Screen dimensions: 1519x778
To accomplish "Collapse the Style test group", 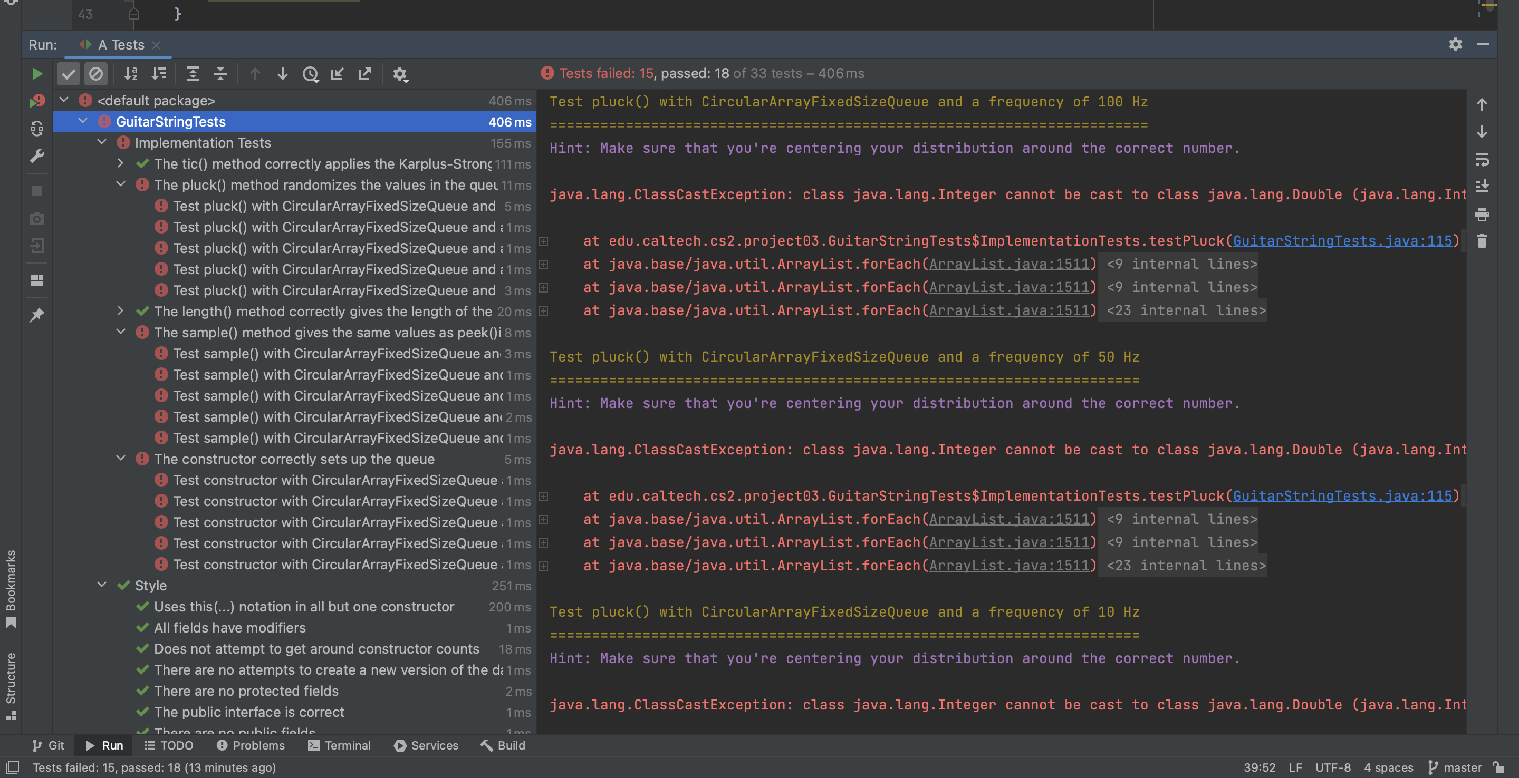I will [x=102, y=585].
